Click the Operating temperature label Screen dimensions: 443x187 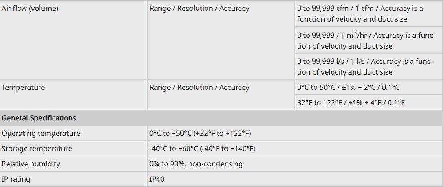click(x=41, y=134)
